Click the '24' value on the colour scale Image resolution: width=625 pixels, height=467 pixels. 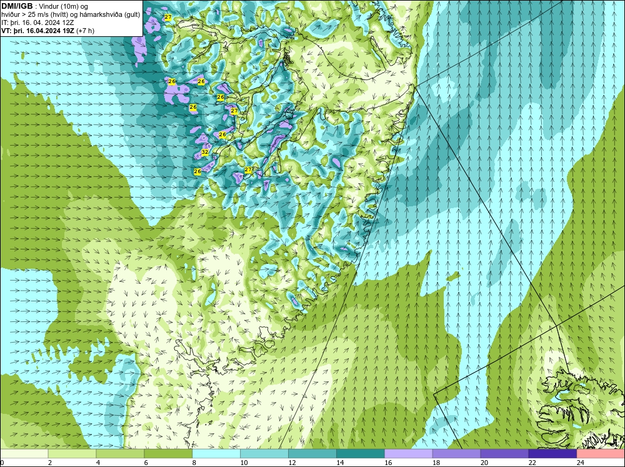(581, 463)
